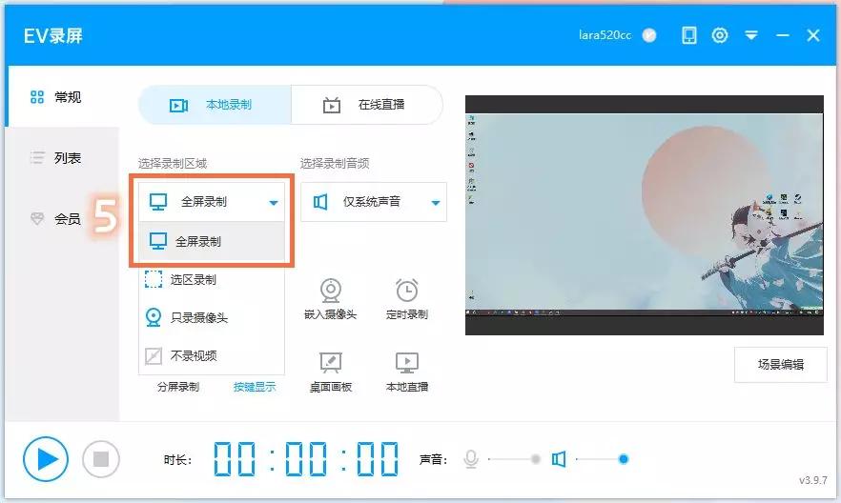Adjust the speaker volume slider handle
The width and height of the screenshot is (841, 503).
(x=624, y=459)
